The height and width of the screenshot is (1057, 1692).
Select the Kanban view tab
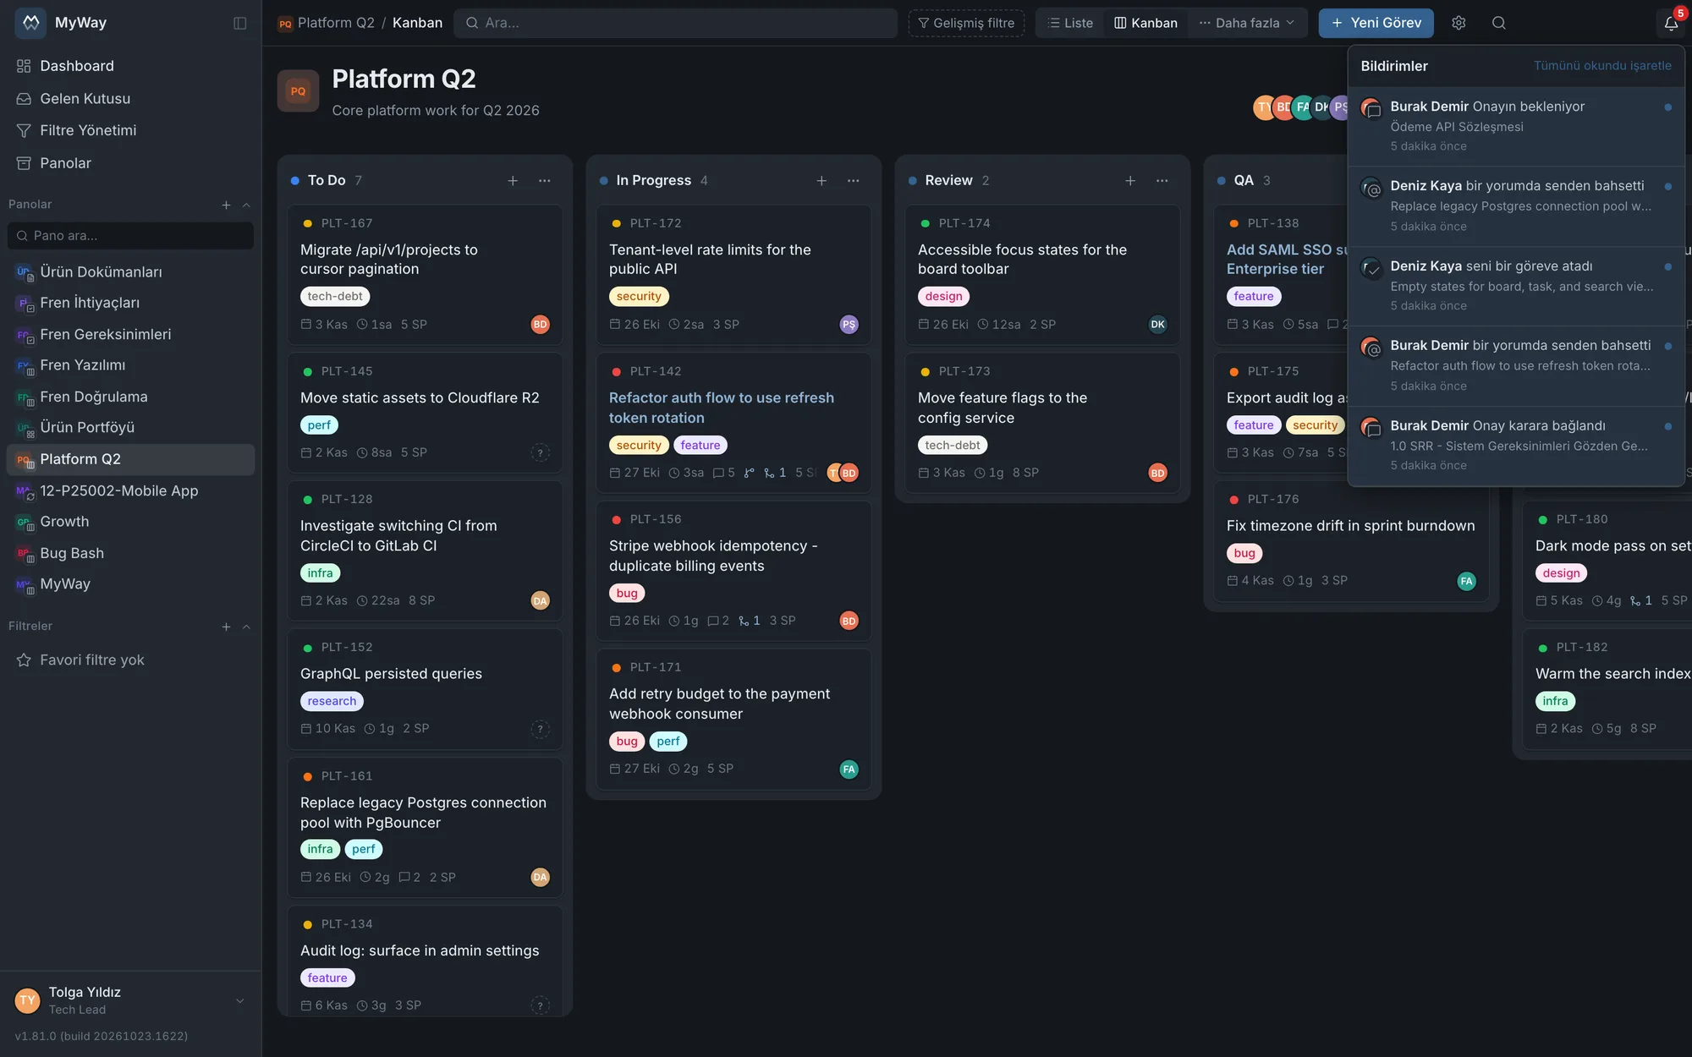pos(1145,23)
